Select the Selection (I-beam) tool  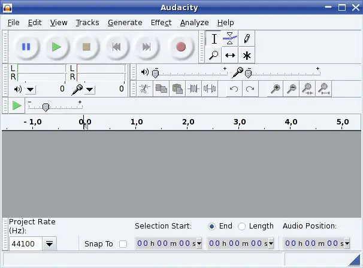pos(214,39)
